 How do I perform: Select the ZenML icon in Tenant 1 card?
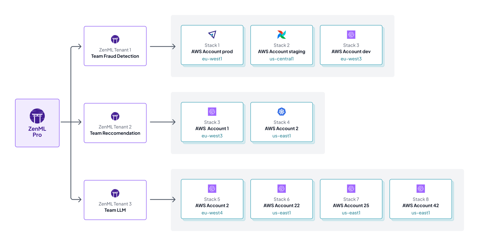(115, 39)
